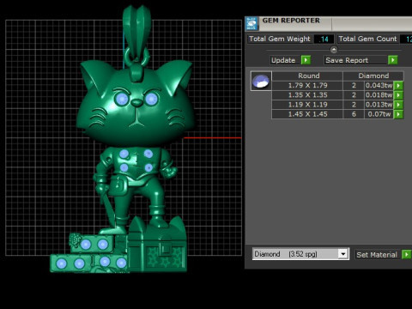Click the 0.043tw weight cell
Viewport: 412px width, 309px height.
click(379, 85)
